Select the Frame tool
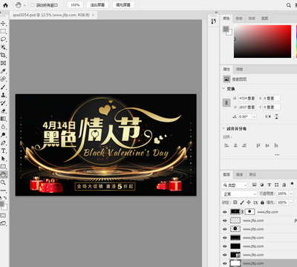This screenshot has height=267, width=297. (3, 63)
